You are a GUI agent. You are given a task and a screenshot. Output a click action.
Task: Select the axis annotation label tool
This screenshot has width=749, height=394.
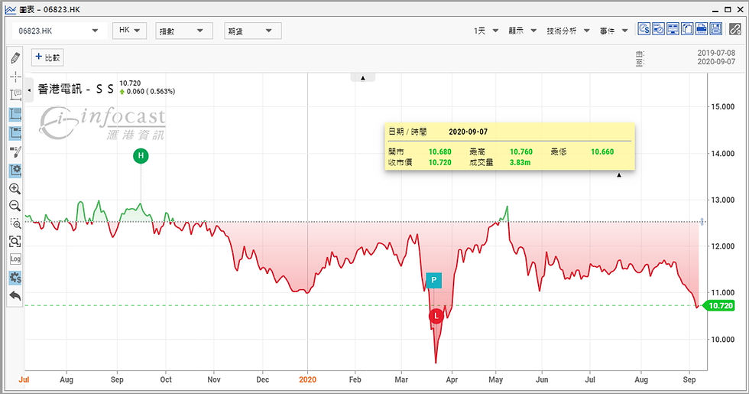[x=15, y=95]
